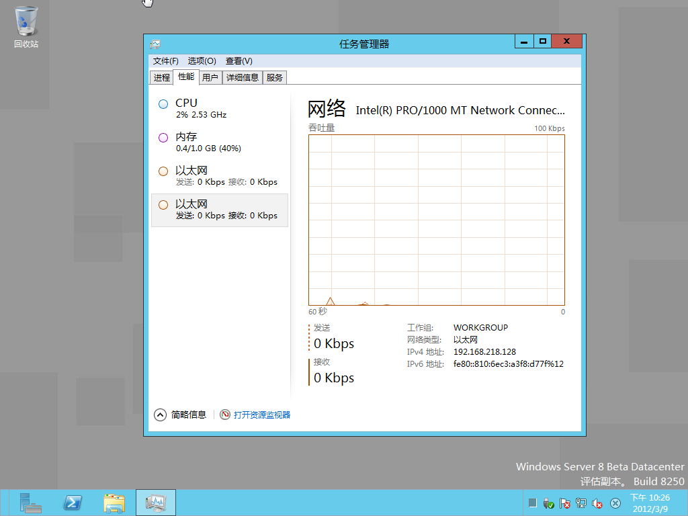
Task: Click the 简略信息 label
Action: coord(189,415)
